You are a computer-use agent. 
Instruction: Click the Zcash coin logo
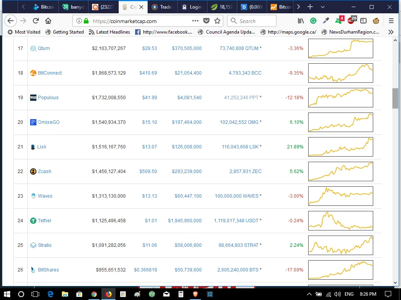click(x=33, y=171)
